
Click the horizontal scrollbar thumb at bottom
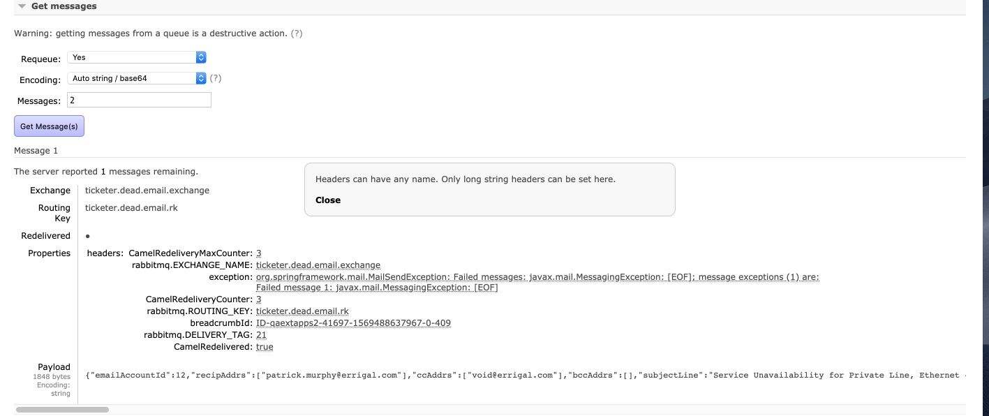pos(62,410)
